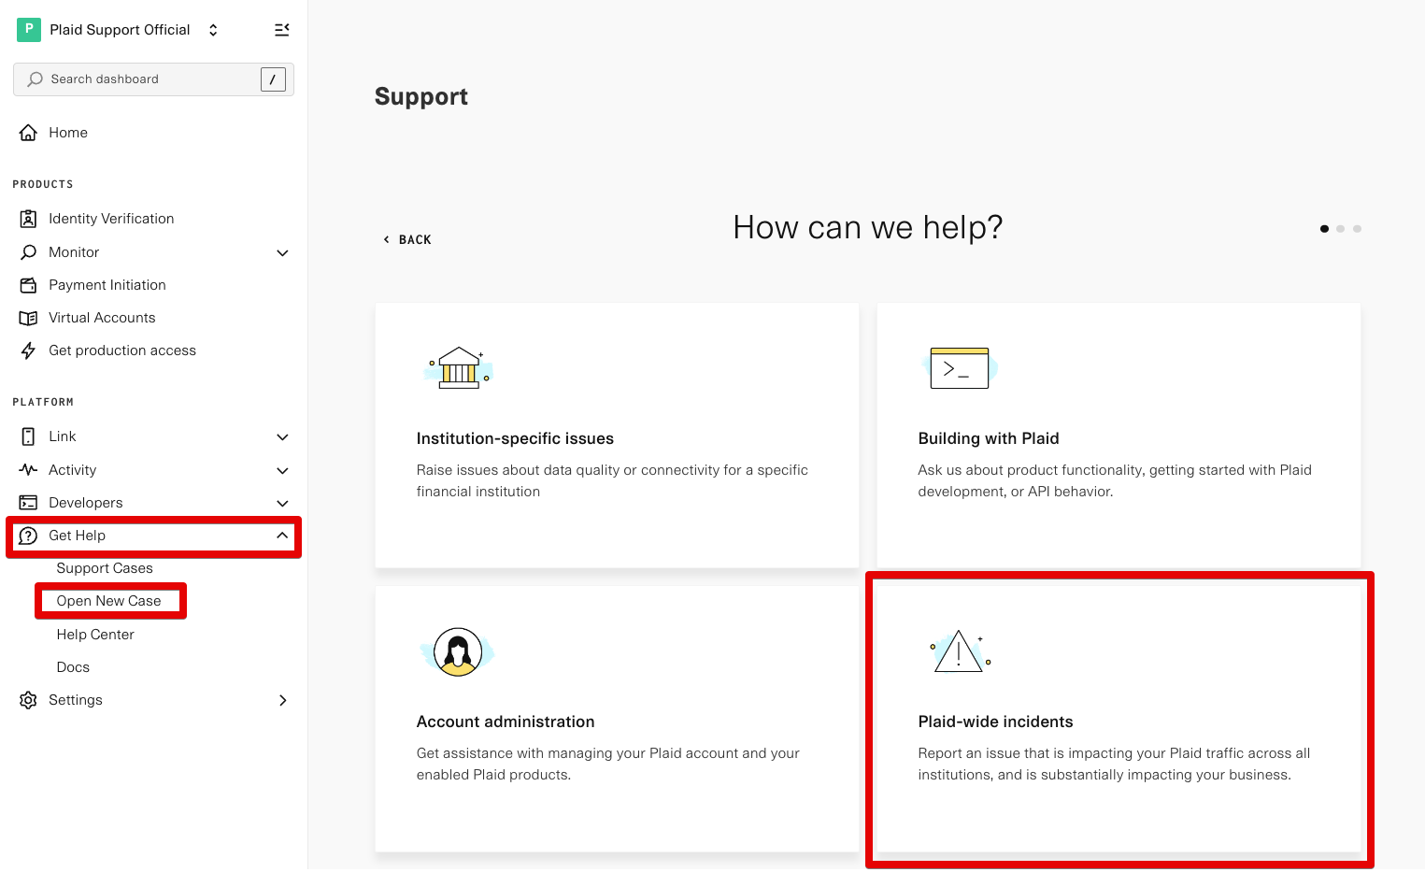Click the Search dashboard input field
Viewport: 1425px width, 872px height.
tap(140, 79)
